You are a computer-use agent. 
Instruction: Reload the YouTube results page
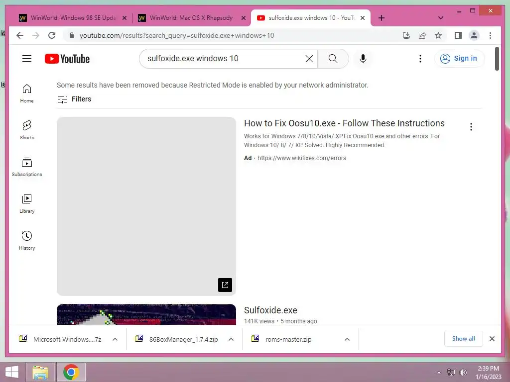tap(52, 35)
